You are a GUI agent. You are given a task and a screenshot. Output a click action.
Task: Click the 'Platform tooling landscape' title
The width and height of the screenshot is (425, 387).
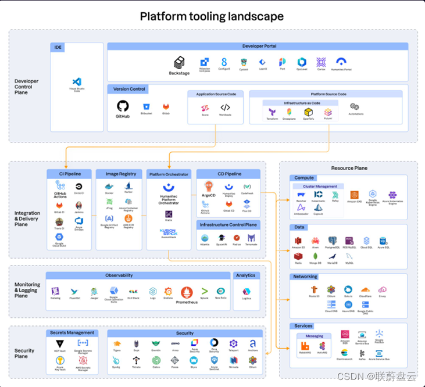coord(212,16)
